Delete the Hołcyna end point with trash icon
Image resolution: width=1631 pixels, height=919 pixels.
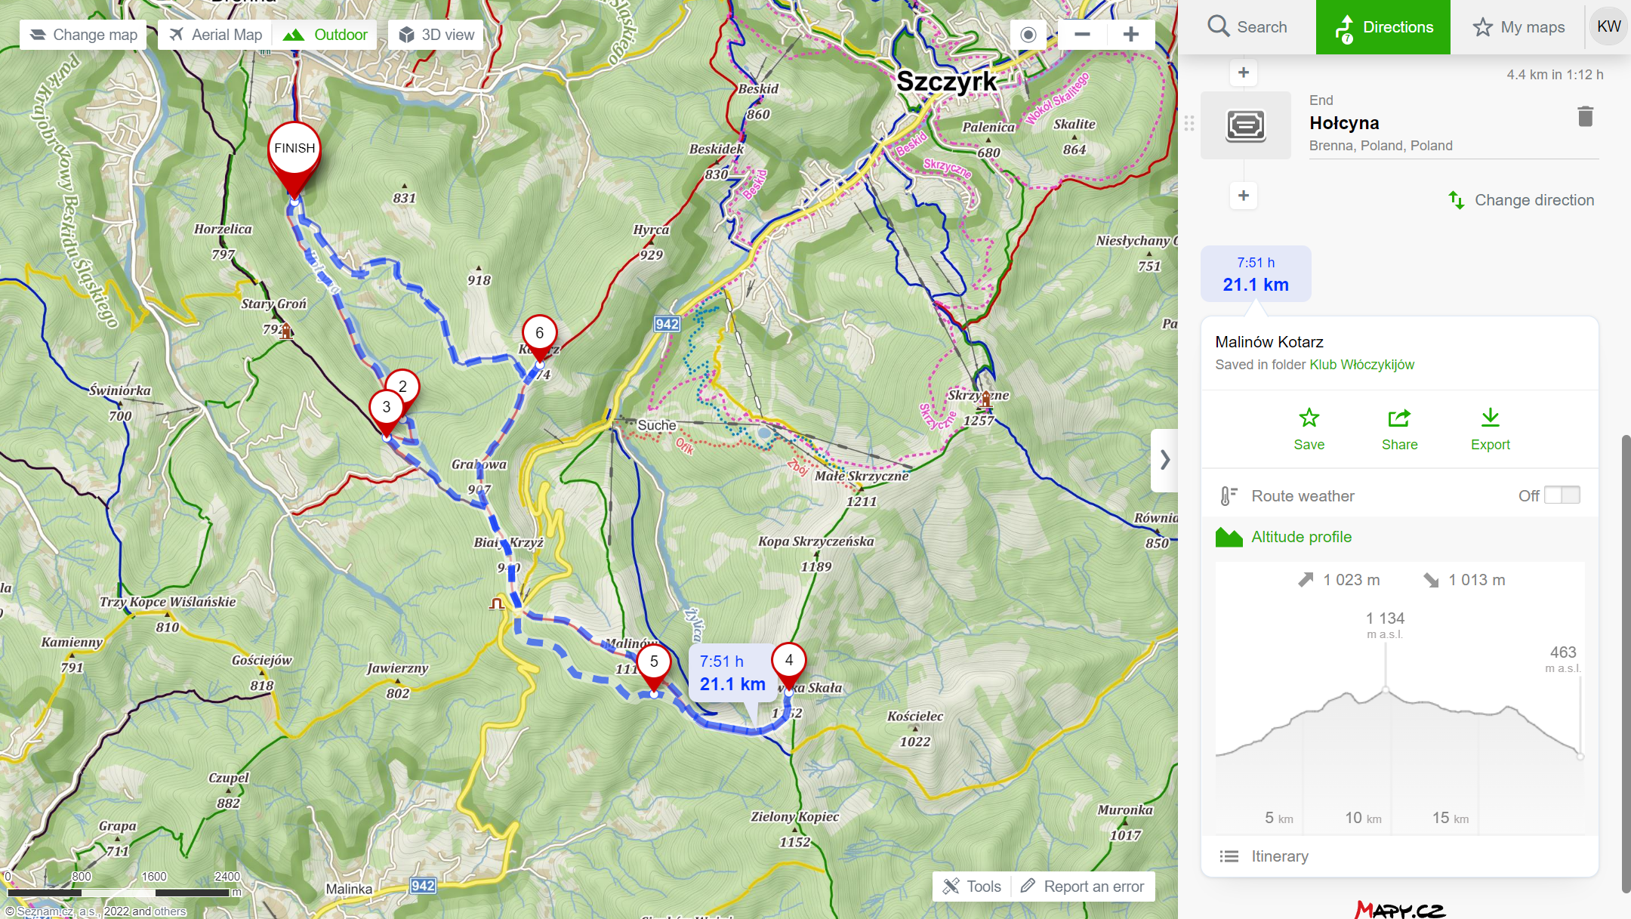coord(1585,116)
